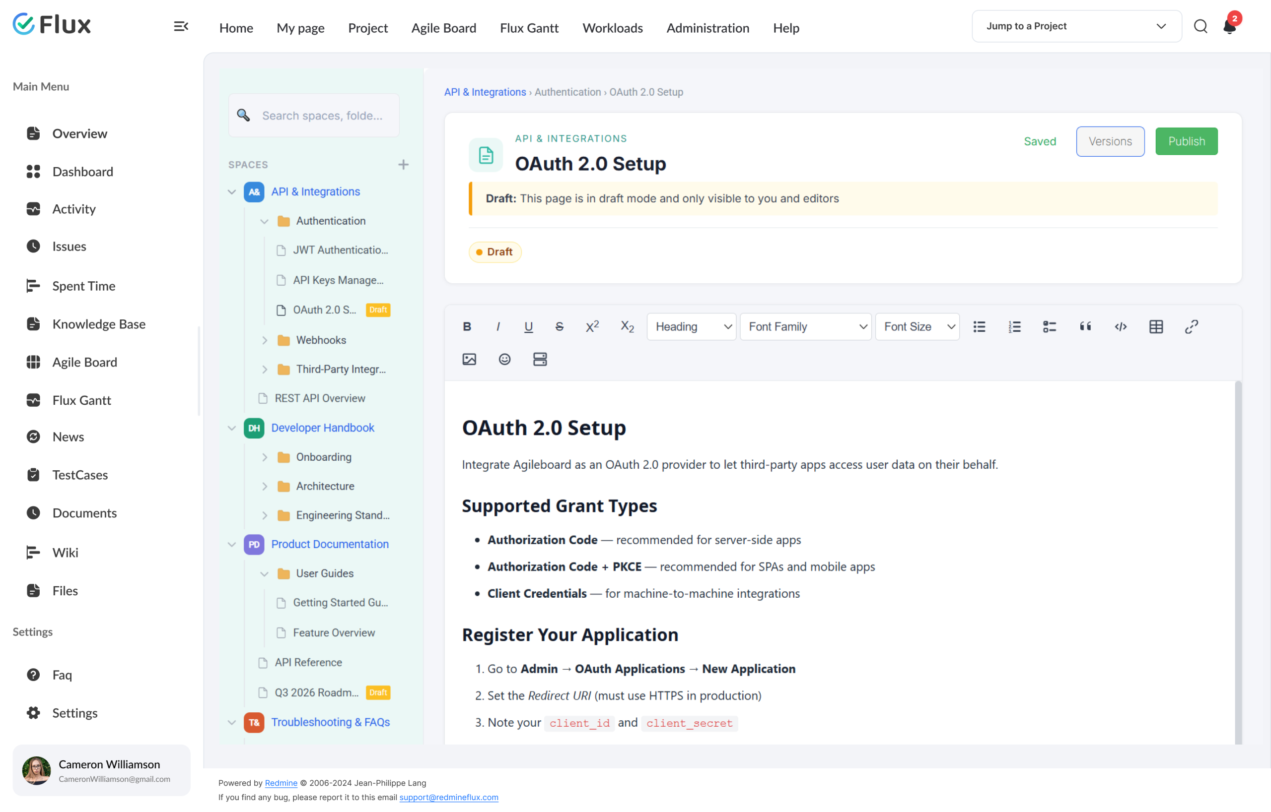Insert an image using the toolbar icon
Viewport: 1271px width, 812px height.
[x=469, y=359]
